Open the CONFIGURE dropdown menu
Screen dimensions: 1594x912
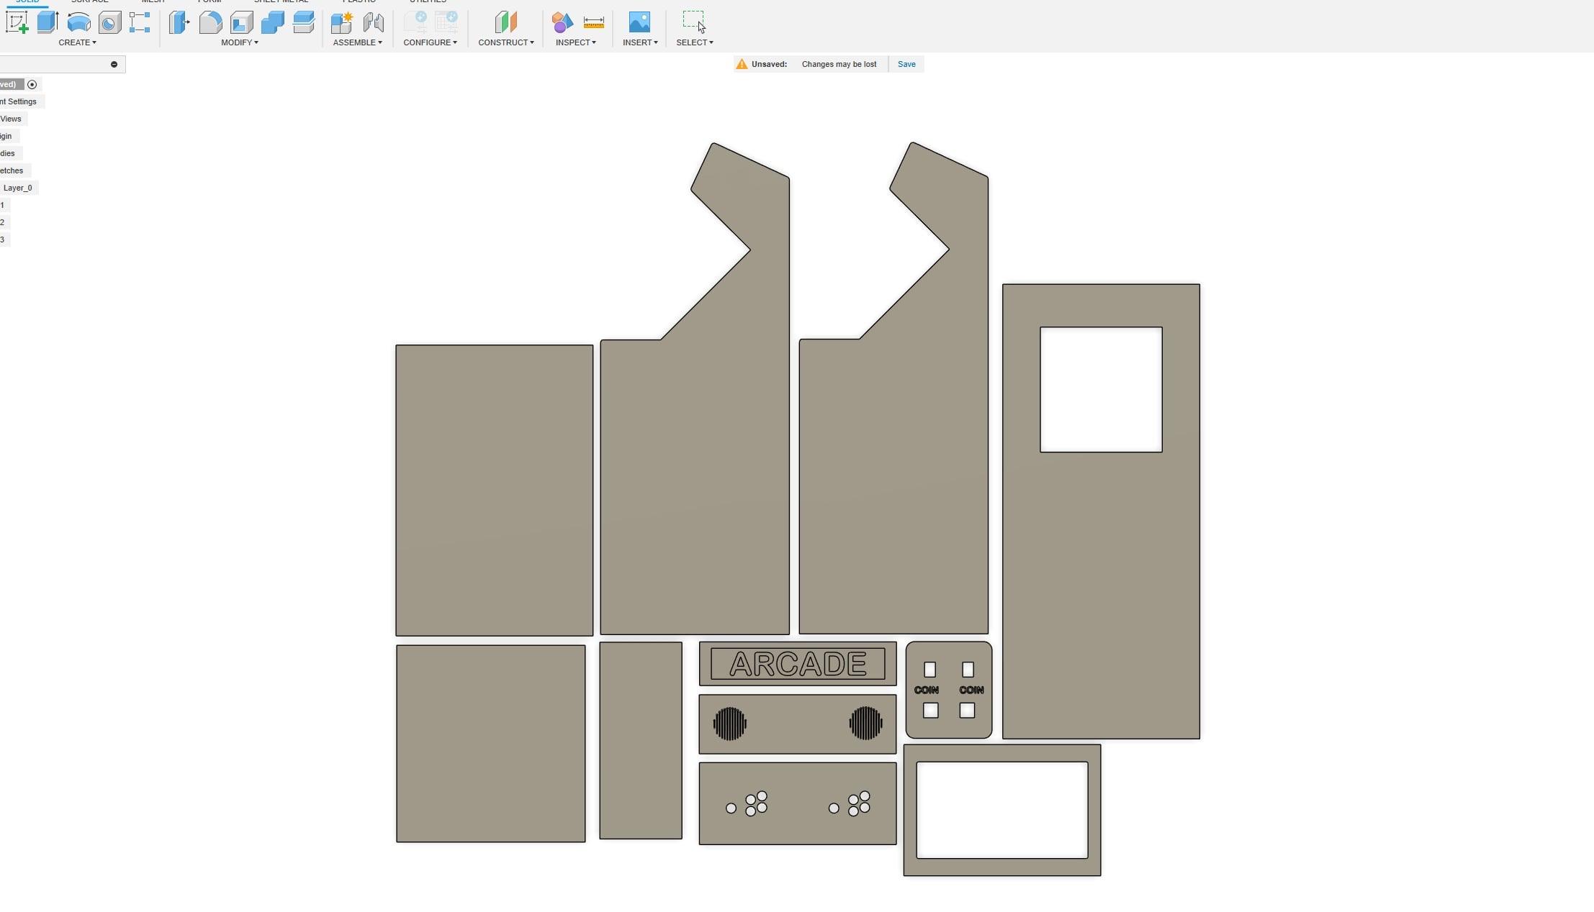tap(431, 42)
